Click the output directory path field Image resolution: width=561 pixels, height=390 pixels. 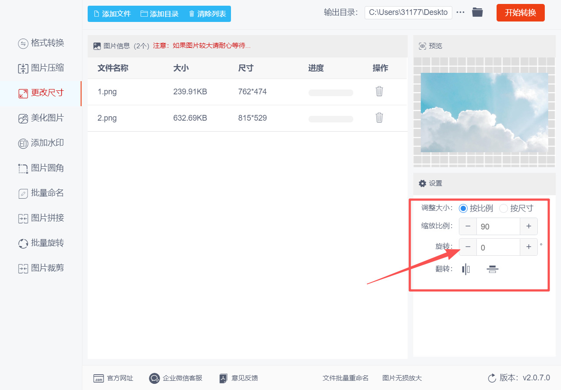pyautogui.click(x=408, y=12)
